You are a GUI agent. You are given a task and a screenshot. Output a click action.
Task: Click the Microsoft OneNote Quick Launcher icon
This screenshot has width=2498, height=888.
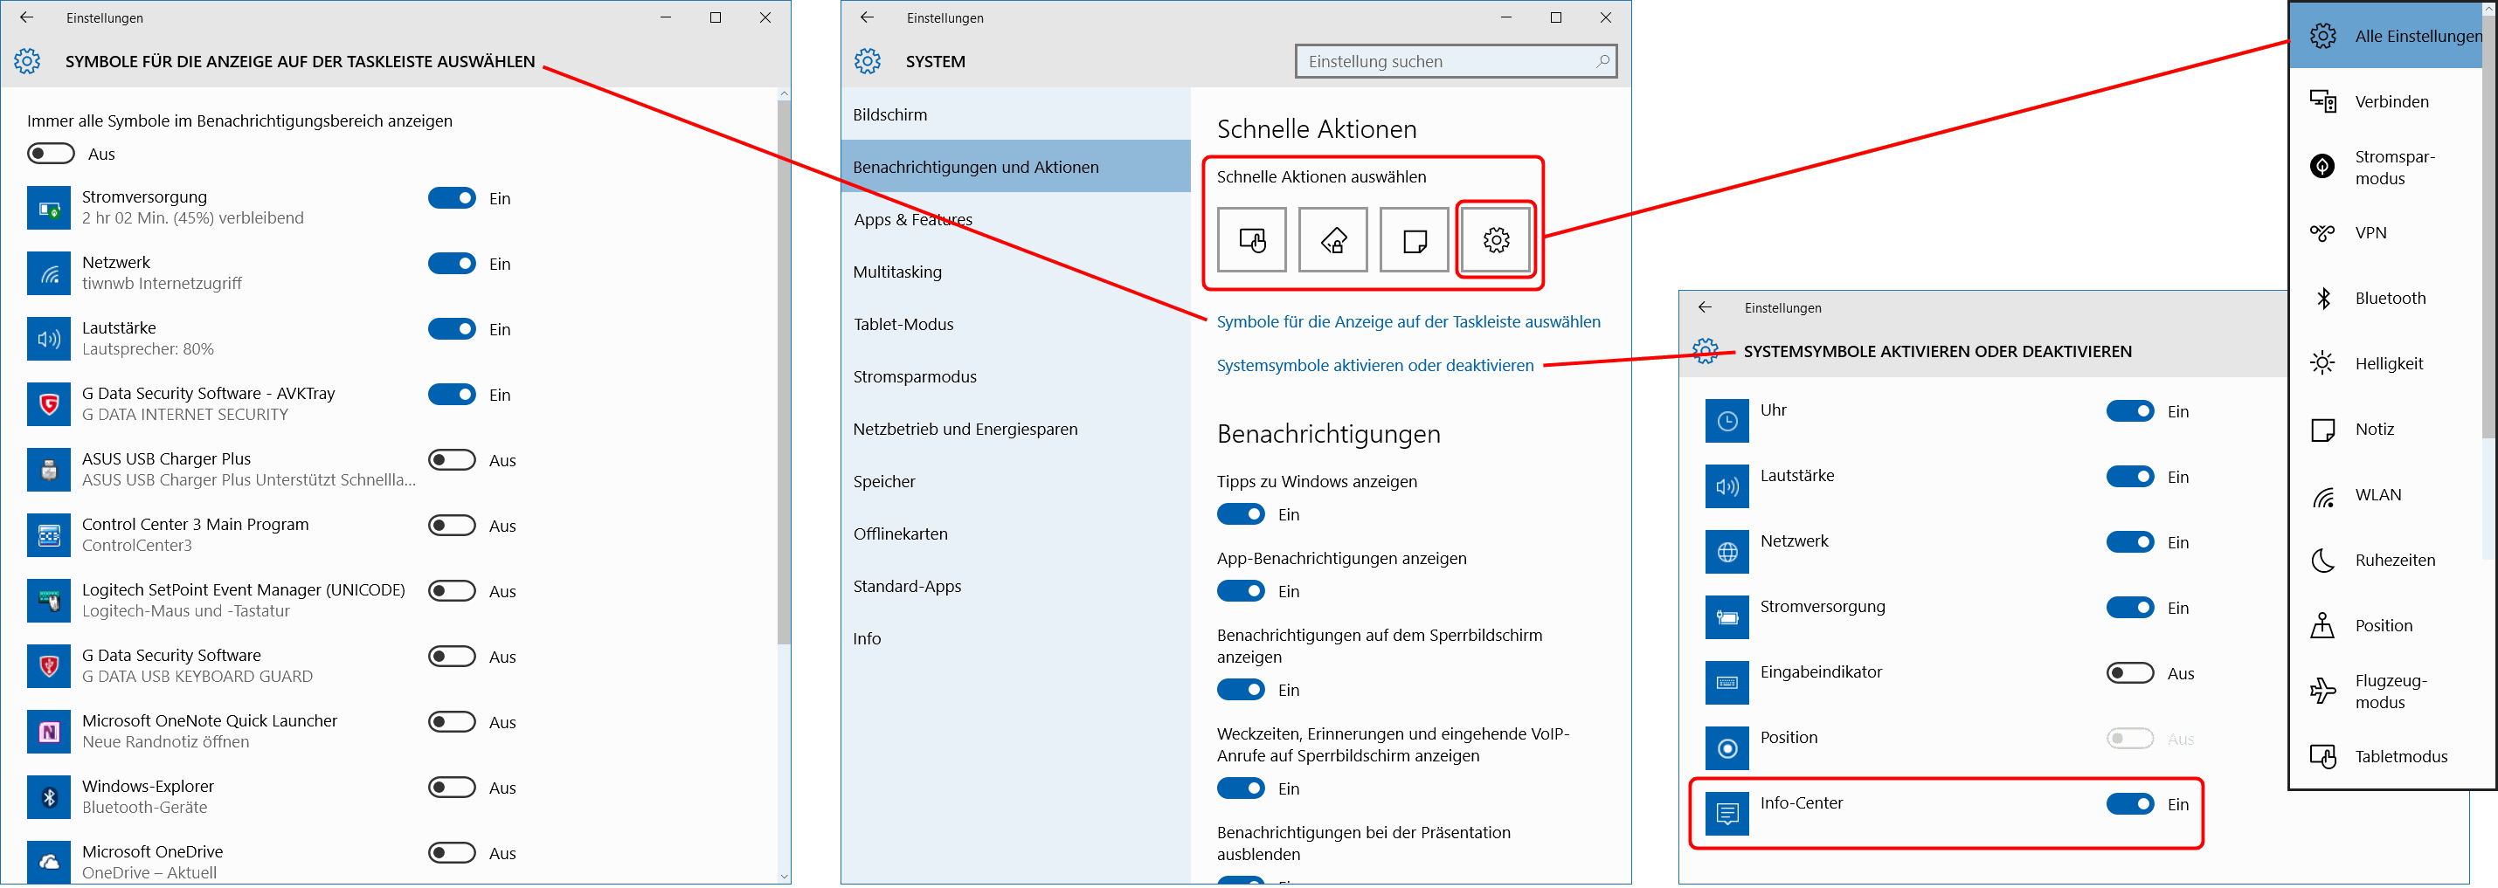tap(48, 732)
